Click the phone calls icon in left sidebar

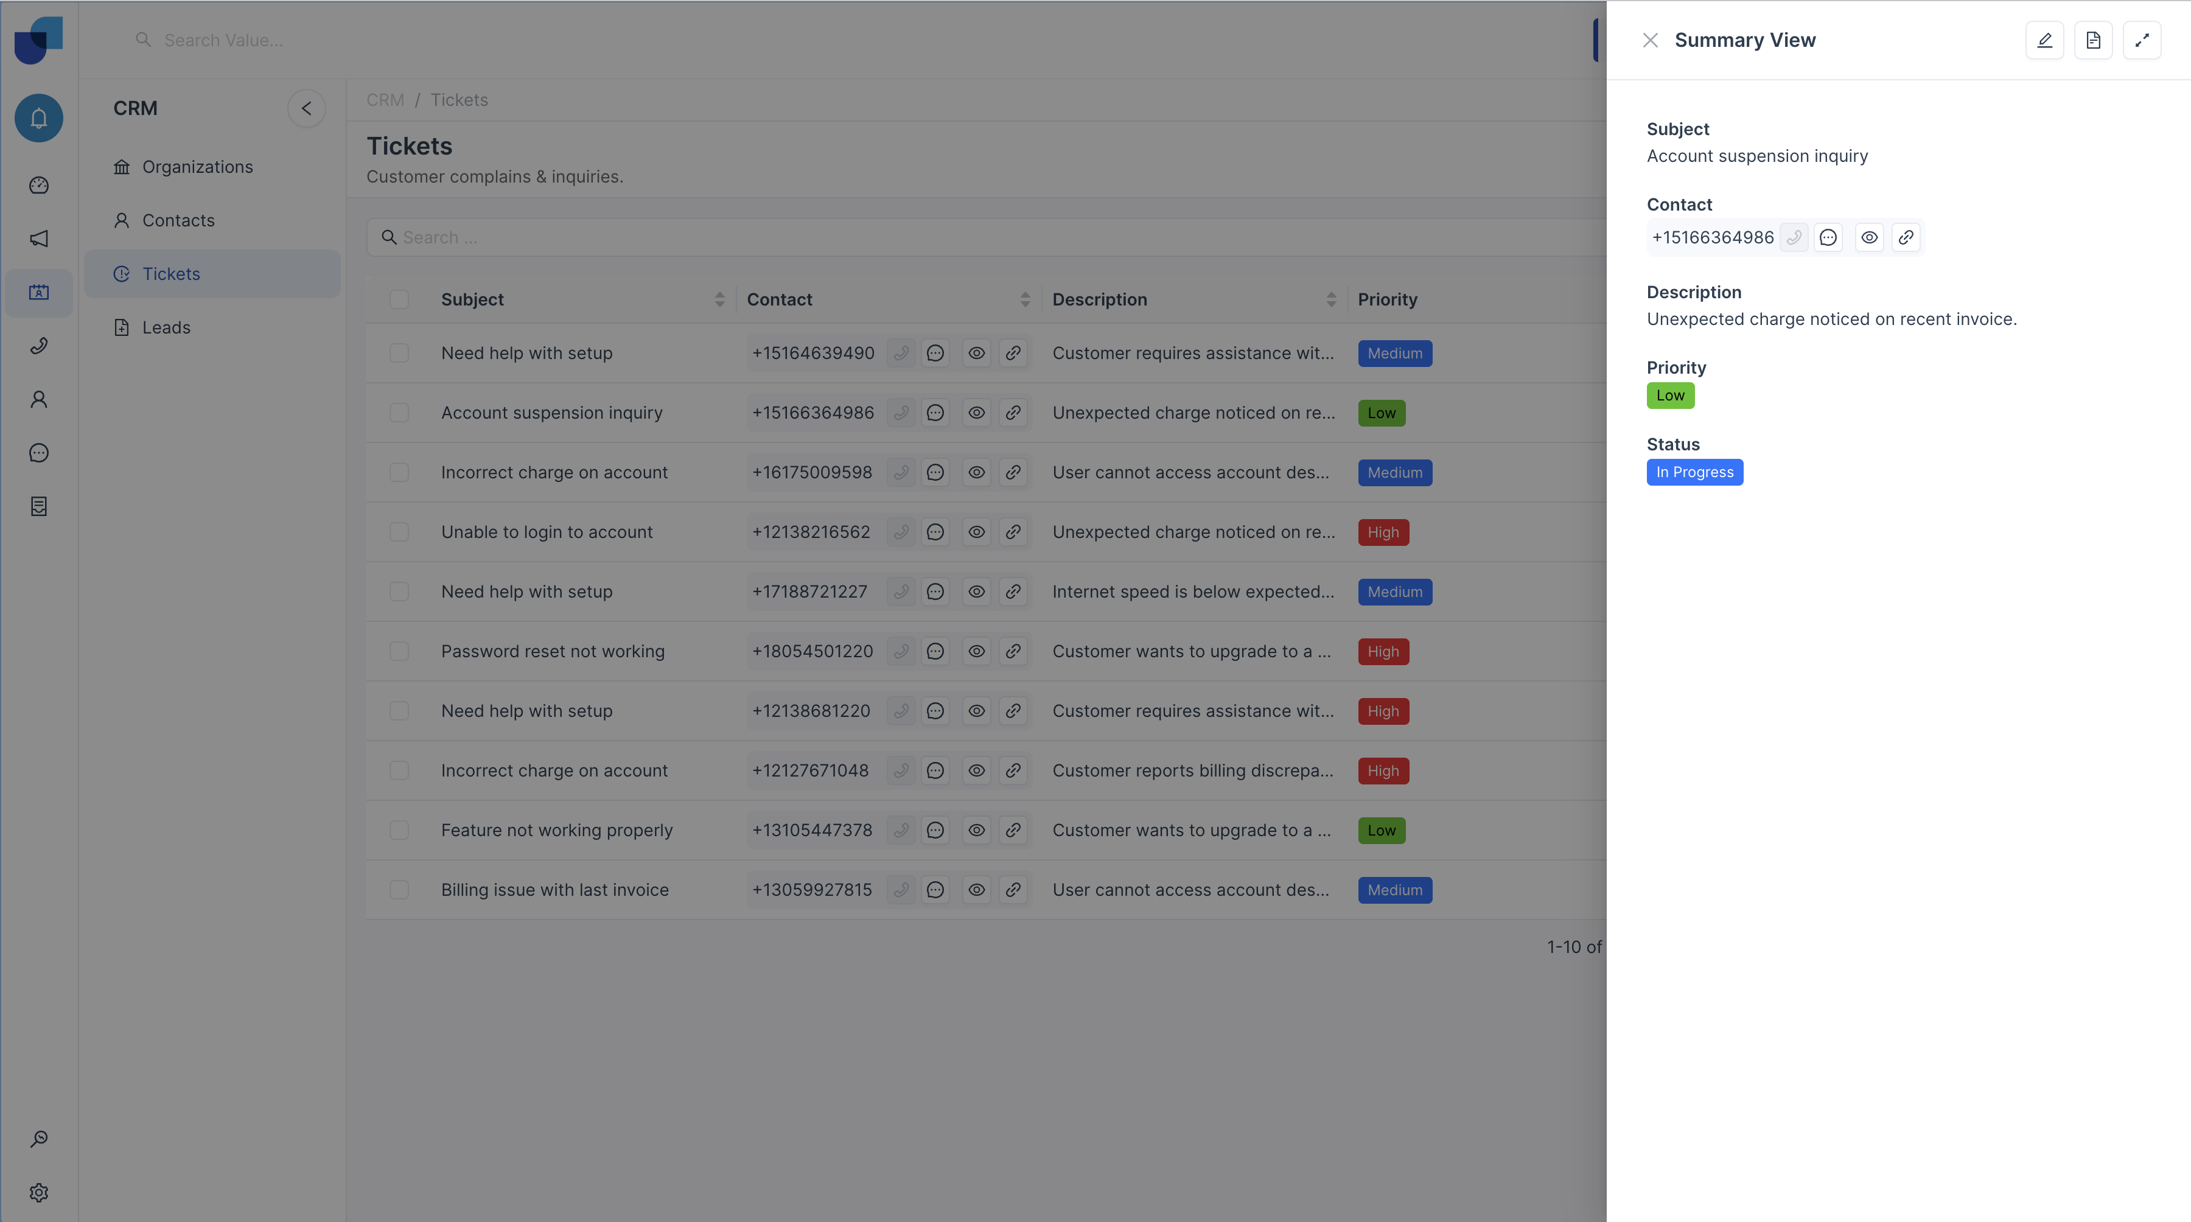[x=39, y=346]
